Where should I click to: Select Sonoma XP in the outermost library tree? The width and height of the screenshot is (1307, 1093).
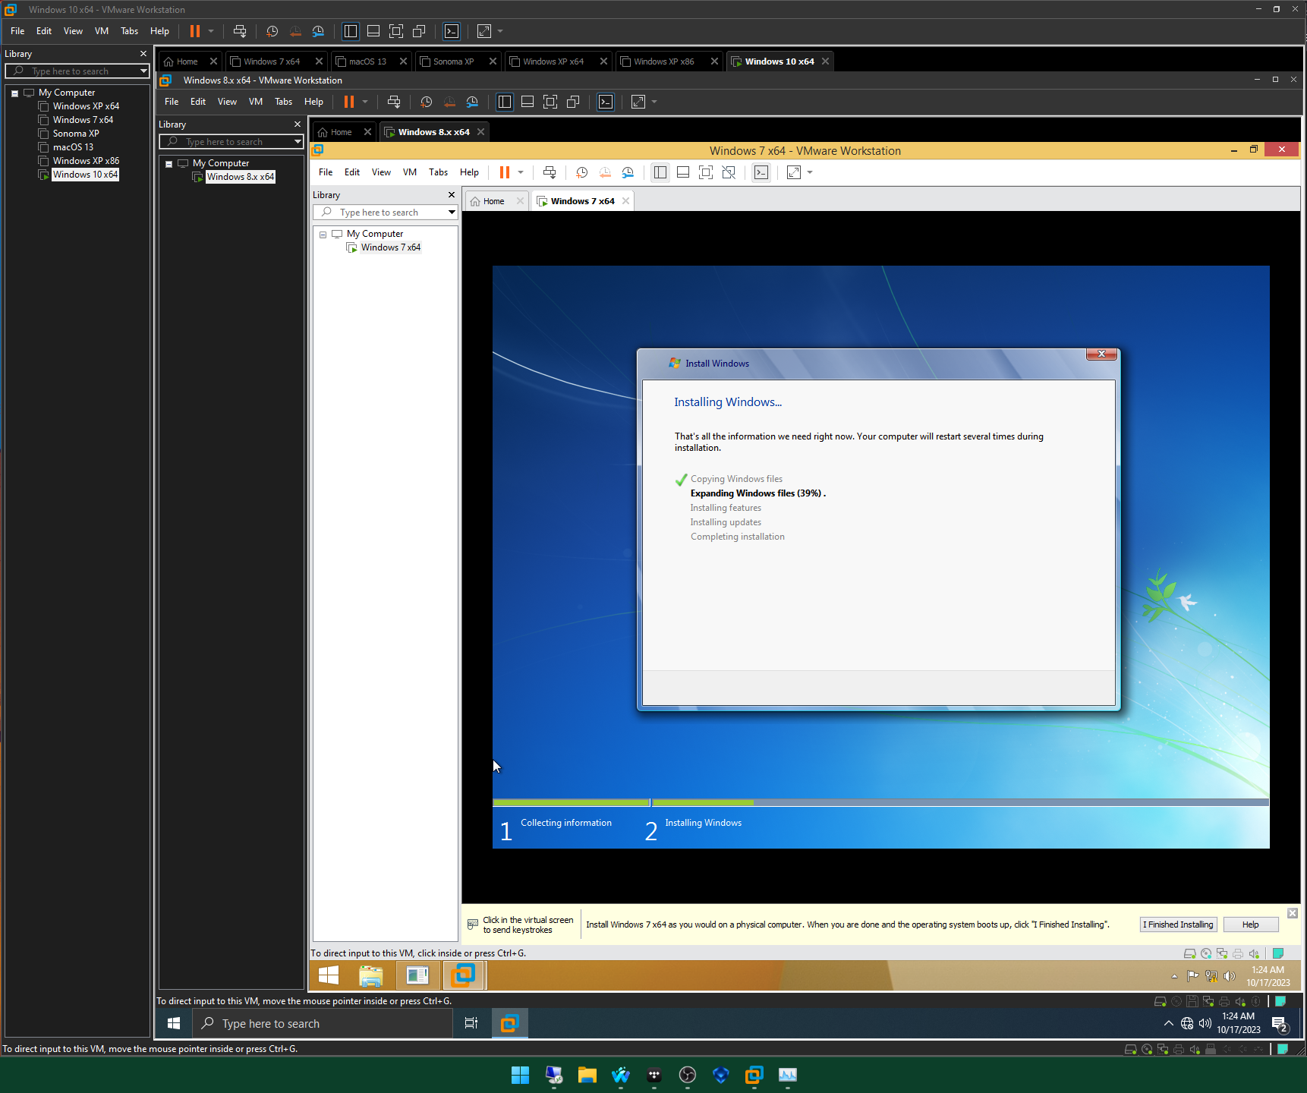point(76,134)
